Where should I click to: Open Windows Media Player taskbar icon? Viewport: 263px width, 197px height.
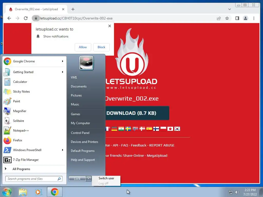[x=38, y=192]
